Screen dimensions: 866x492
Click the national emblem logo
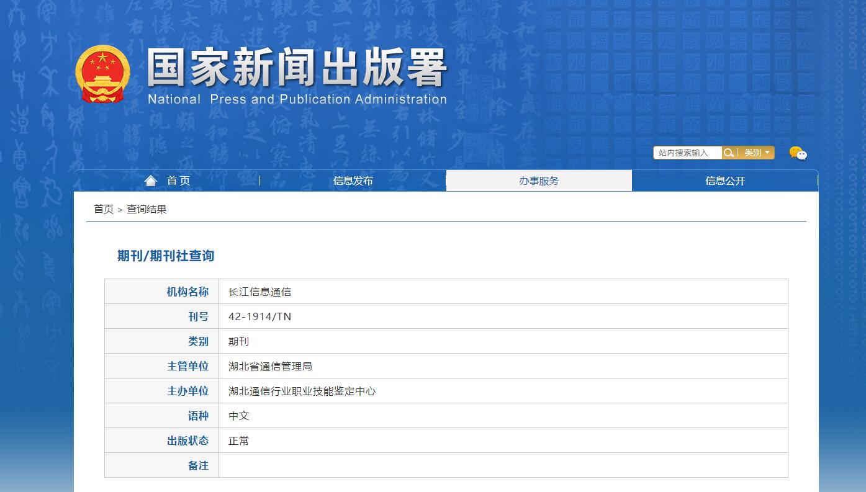(x=103, y=74)
